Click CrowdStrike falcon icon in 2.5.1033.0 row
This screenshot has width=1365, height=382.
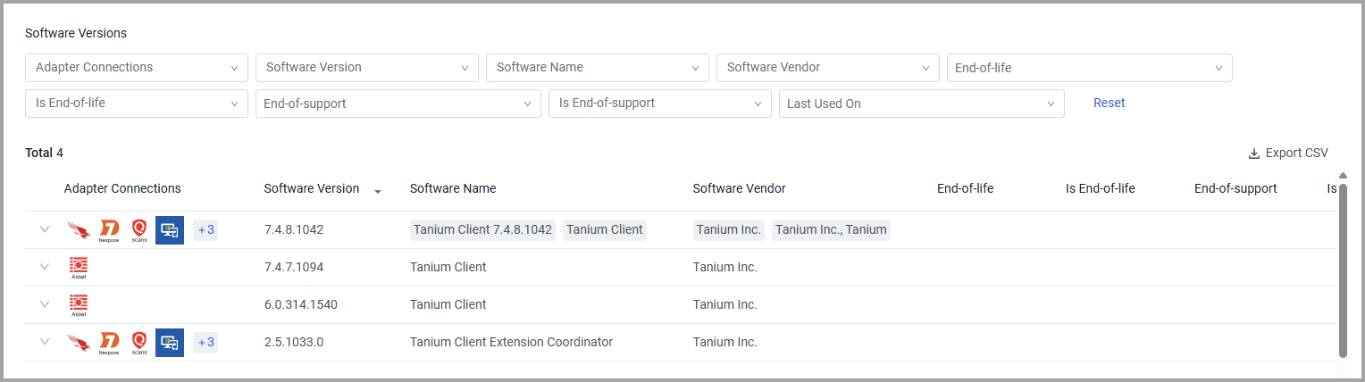tap(79, 342)
